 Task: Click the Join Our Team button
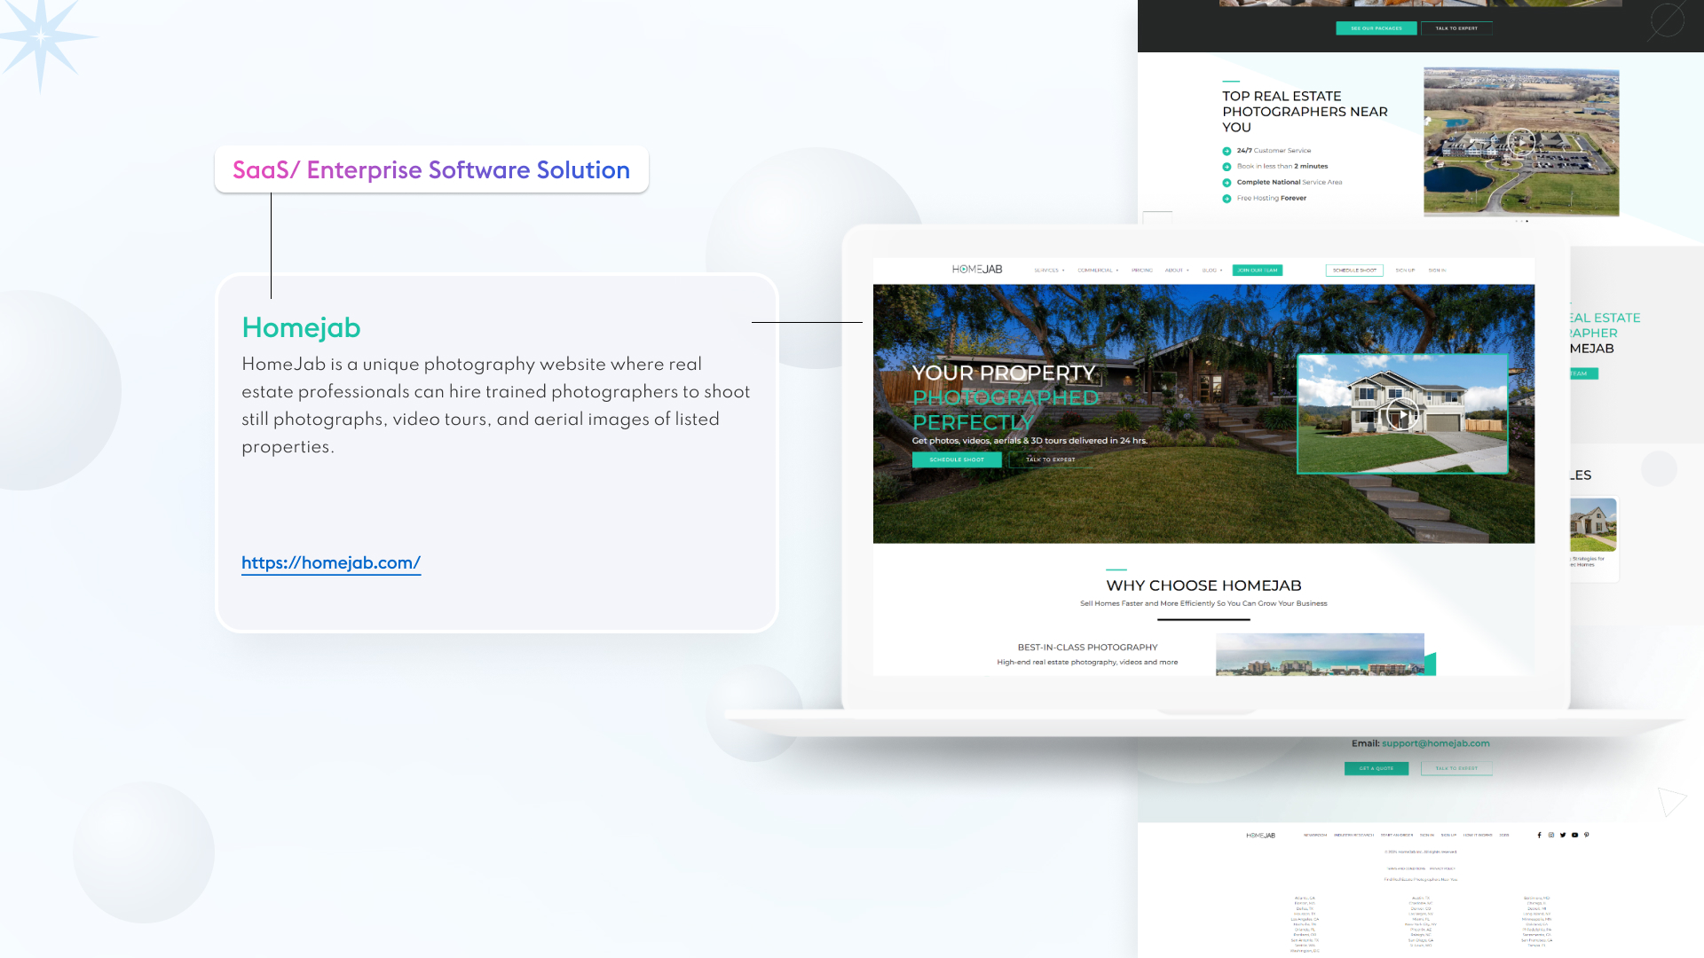tap(1258, 271)
